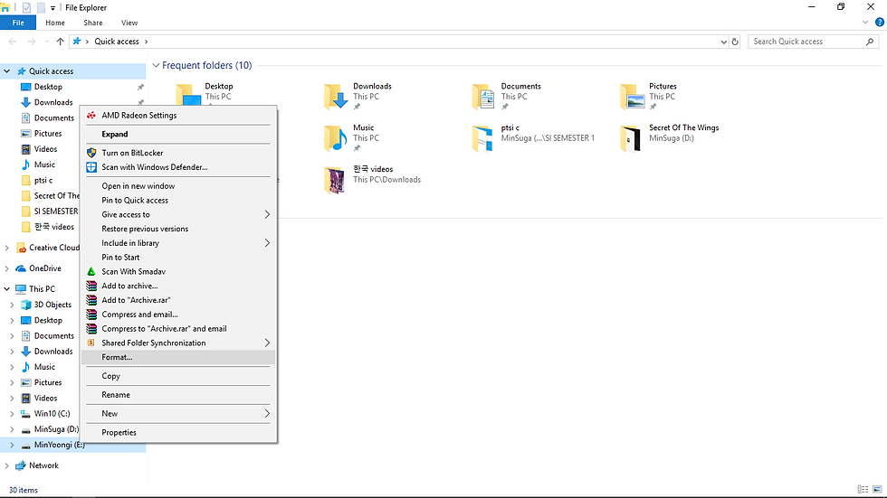Image resolution: width=887 pixels, height=498 pixels.
Task: Click the Quick access breadcrumb in address bar
Action: point(117,42)
